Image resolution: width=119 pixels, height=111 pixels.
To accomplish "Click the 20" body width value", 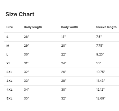I will pyautogui.click(x=64, y=45).
